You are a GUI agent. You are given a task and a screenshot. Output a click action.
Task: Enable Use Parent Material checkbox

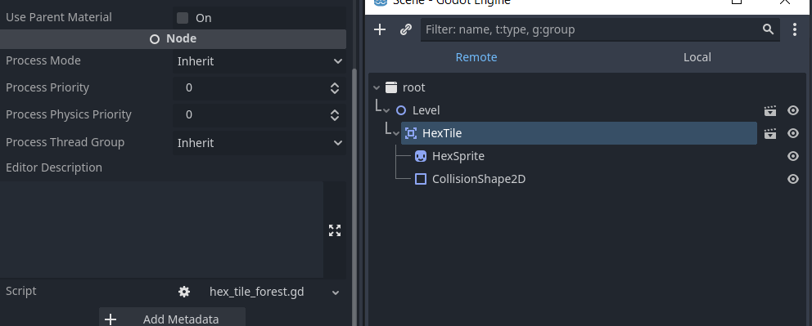click(x=183, y=18)
